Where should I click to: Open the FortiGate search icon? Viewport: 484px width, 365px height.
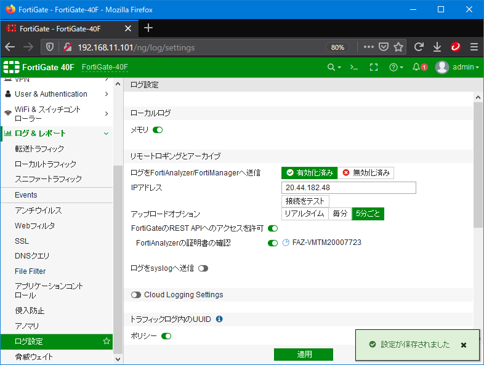[x=334, y=67]
